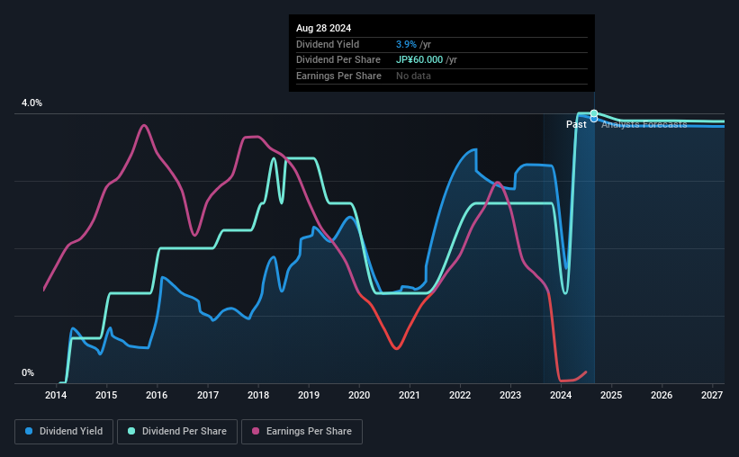Click the 2027 label on the x-axis
The image size is (739, 457).
coord(712,395)
